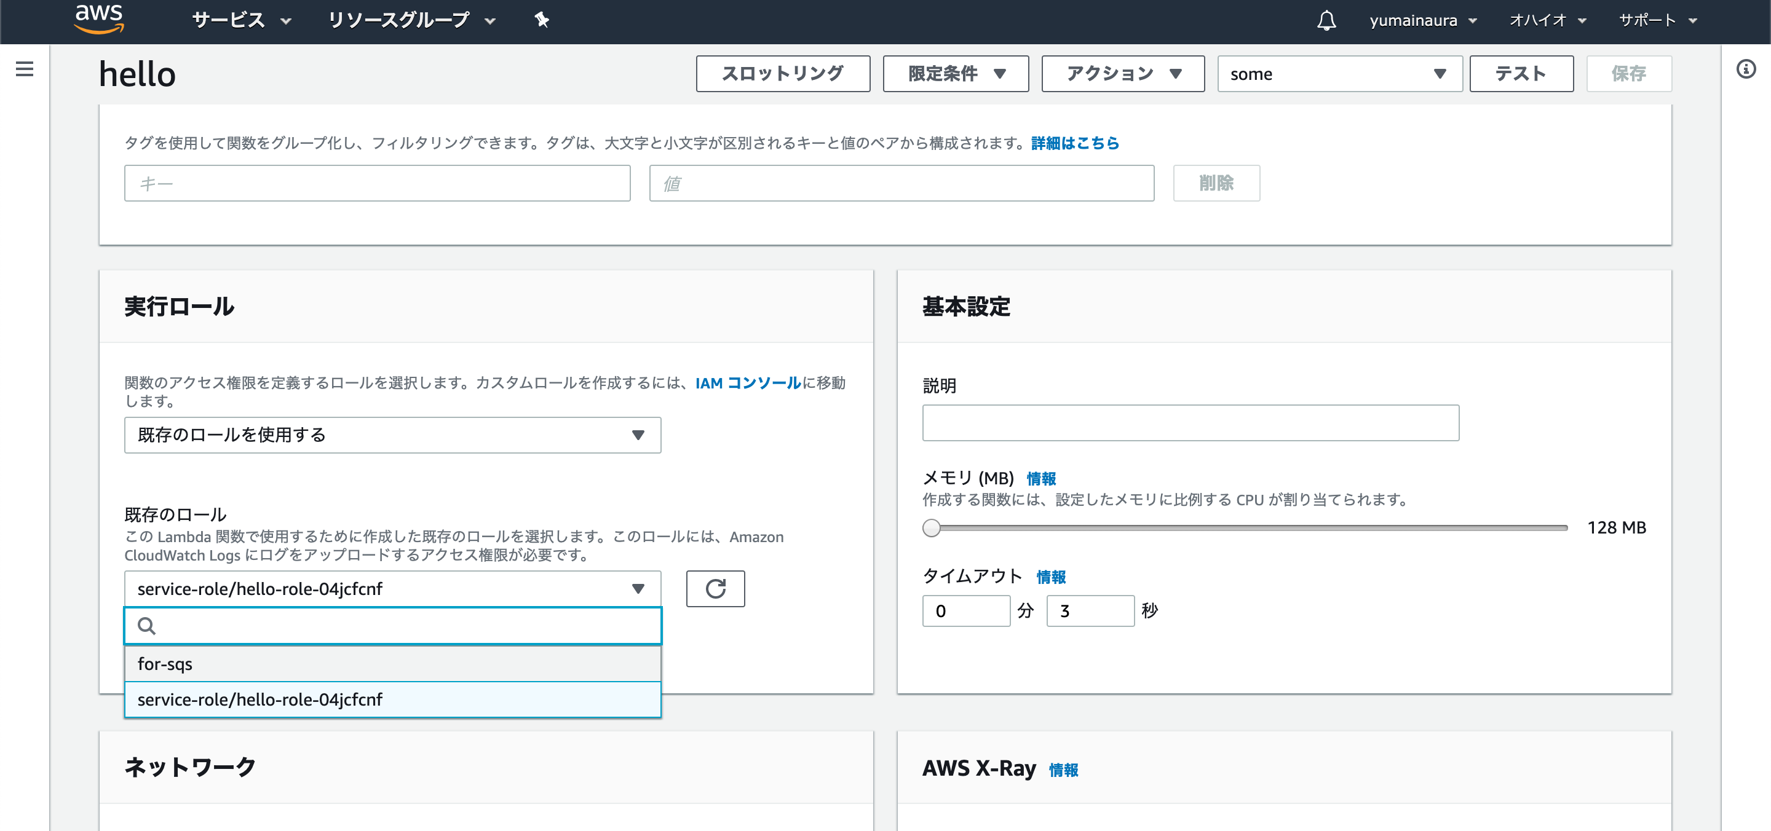
Task: Expand the 限定条件 dropdown
Action: (x=955, y=74)
